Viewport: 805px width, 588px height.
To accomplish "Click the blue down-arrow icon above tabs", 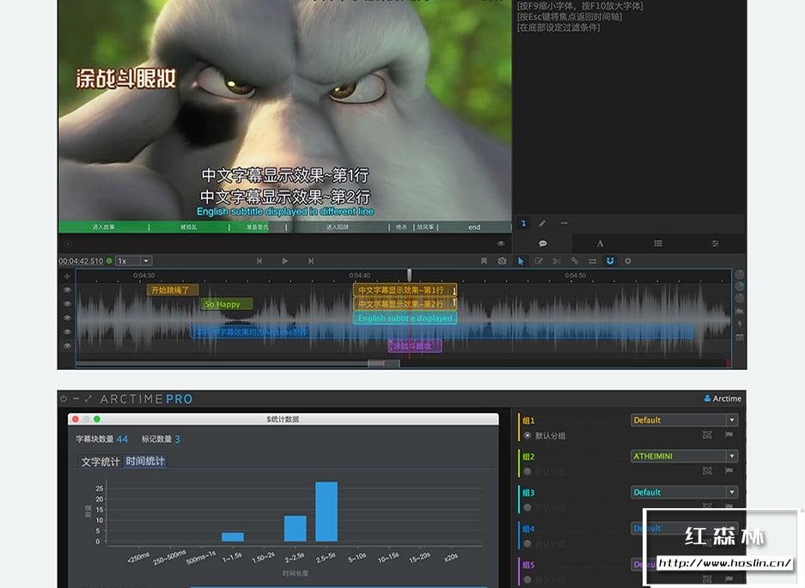I will coord(523,223).
